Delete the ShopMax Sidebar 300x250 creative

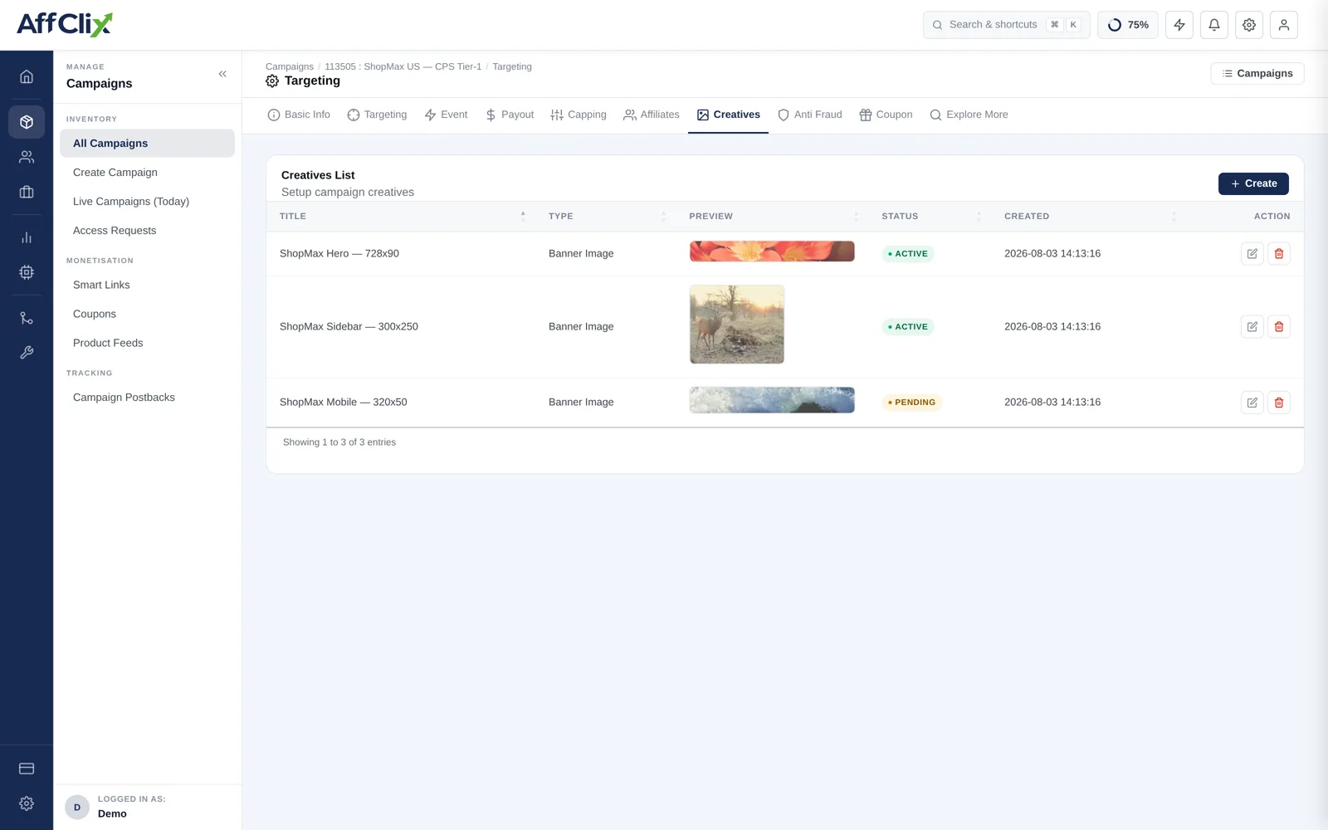coord(1279,327)
